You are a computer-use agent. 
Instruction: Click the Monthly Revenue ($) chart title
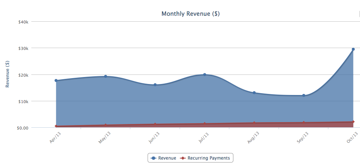click(190, 14)
